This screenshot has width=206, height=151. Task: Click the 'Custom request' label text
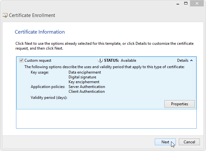click(38, 60)
